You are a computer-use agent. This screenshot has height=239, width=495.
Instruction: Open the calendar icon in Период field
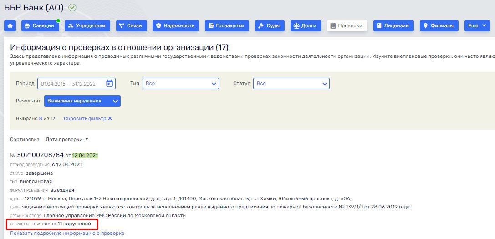point(109,84)
